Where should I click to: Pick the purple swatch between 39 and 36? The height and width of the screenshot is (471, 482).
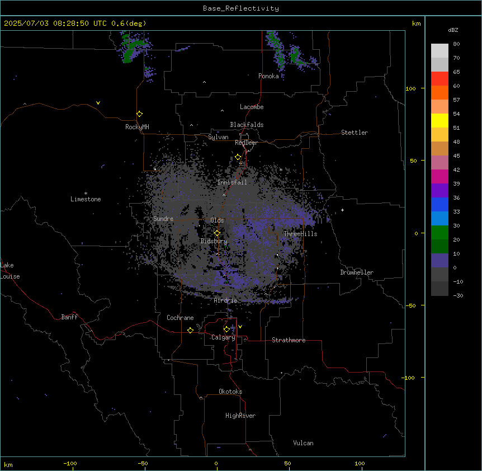click(440, 191)
